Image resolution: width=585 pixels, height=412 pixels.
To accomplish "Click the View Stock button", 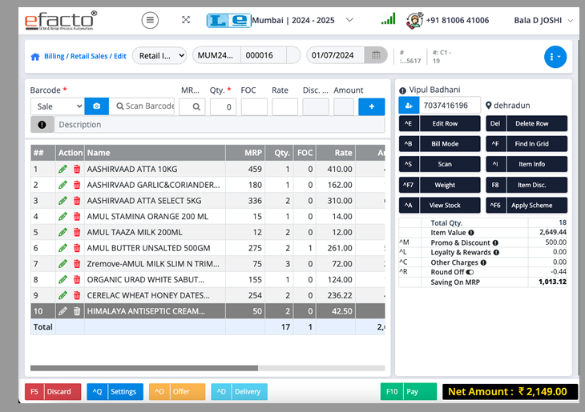I will pos(439,206).
